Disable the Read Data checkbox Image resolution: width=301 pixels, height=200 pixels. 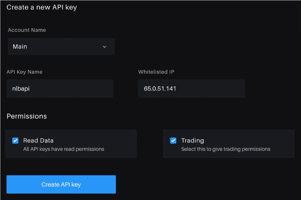(x=15, y=140)
